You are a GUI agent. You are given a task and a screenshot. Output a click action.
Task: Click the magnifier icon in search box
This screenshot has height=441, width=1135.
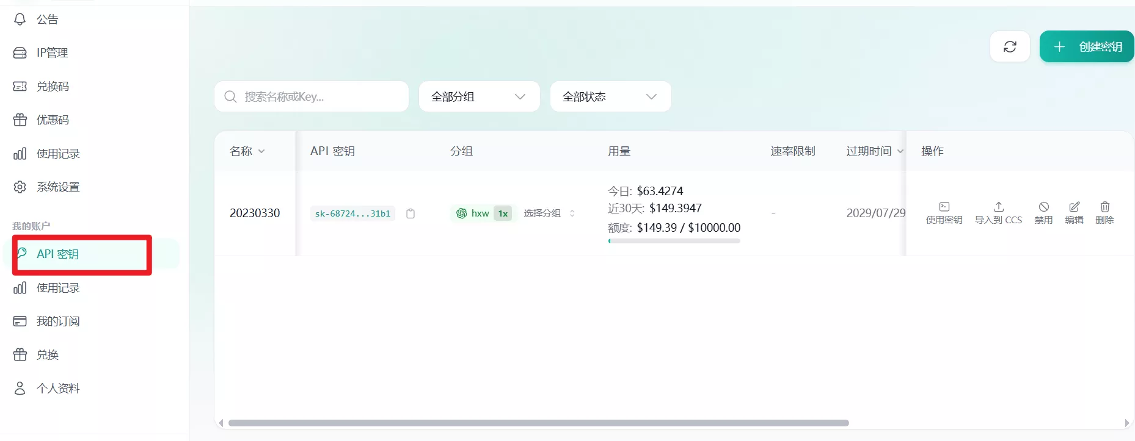tap(230, 96)
